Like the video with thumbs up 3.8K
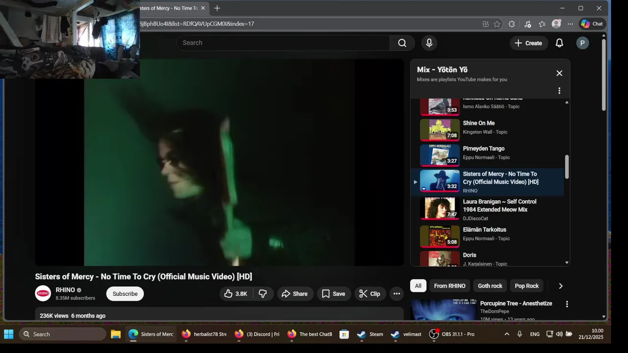Image resolution: width=628 pixels, height=353 pixels. click(235, 294)
